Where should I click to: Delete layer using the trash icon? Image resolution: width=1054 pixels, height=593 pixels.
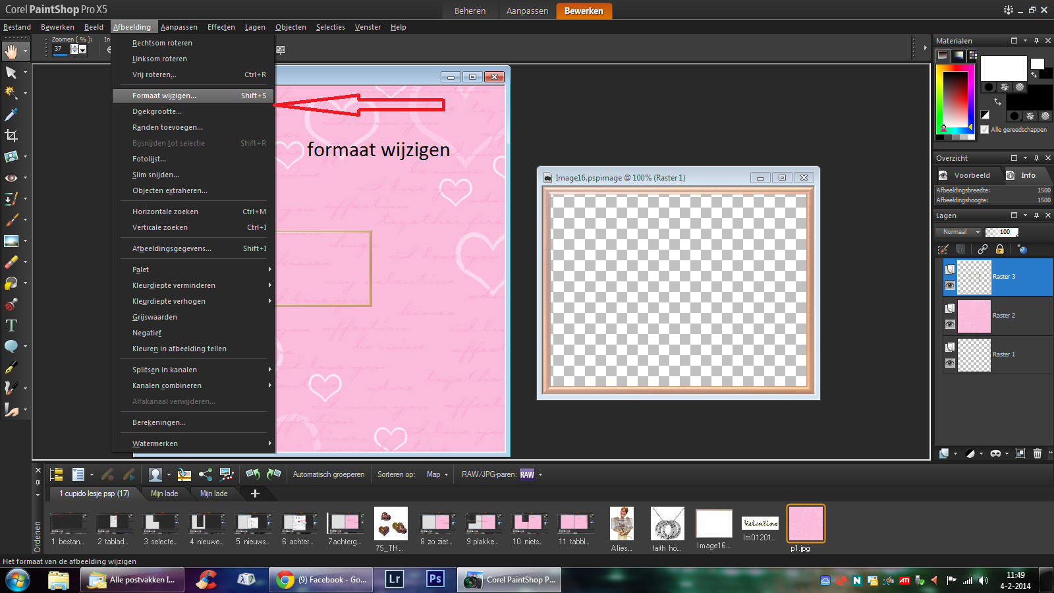(x=1038, y=453)
